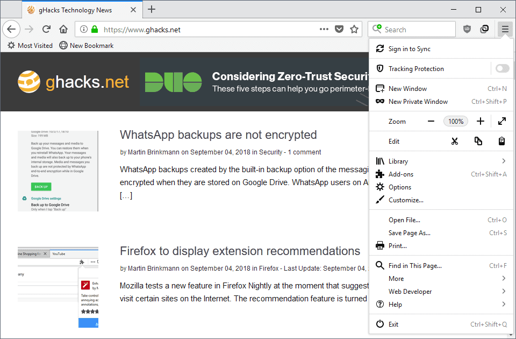
Task: Open the Add-ons manager
Action: [x=400, y=174]
